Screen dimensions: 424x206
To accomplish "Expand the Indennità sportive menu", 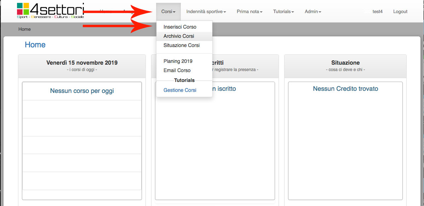I will pos(206,12).
